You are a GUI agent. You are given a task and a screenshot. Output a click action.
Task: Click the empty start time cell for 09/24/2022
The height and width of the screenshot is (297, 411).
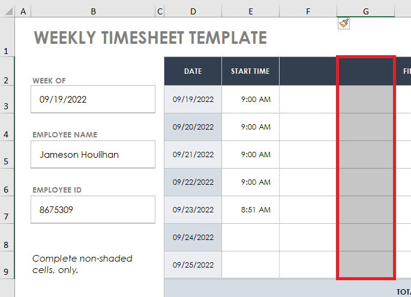coord(251,238)
